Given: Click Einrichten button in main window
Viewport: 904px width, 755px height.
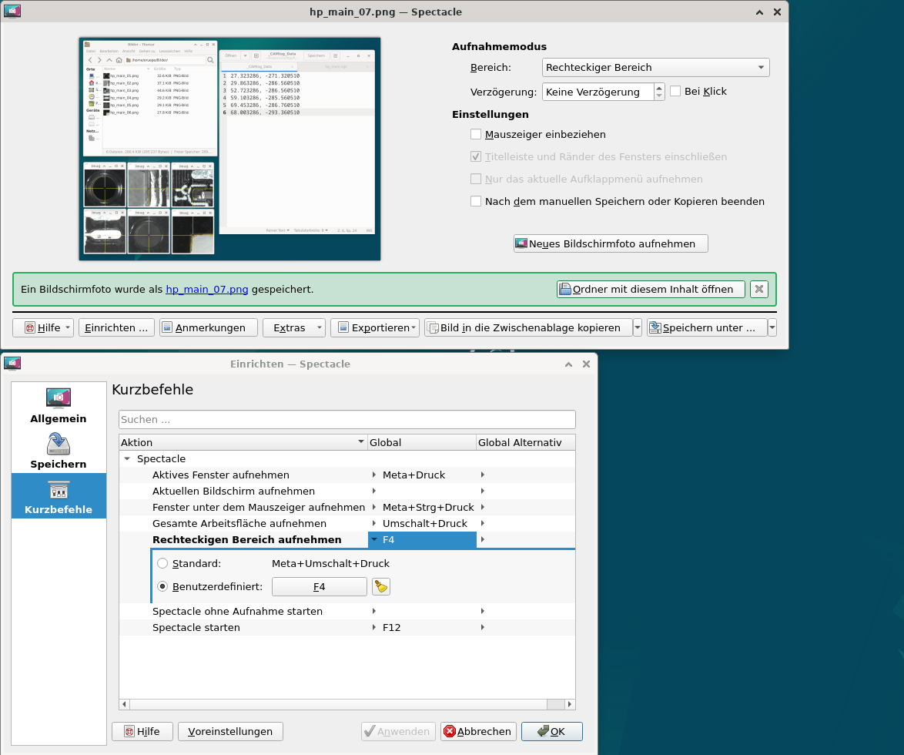Looking at the screenshot, I should (116, 327).
